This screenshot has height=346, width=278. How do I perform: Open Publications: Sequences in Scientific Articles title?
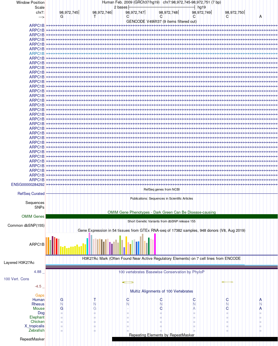162,198
